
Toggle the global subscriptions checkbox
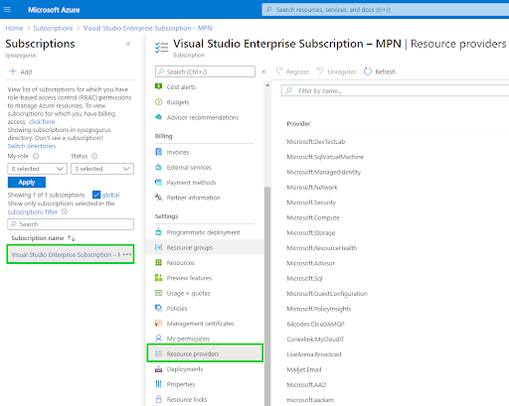pos(96,195)
